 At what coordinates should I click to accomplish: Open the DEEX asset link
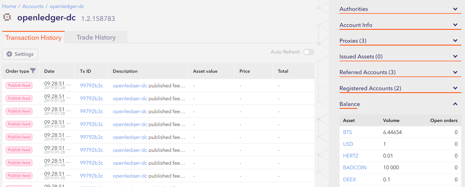(x=350, y=180)
